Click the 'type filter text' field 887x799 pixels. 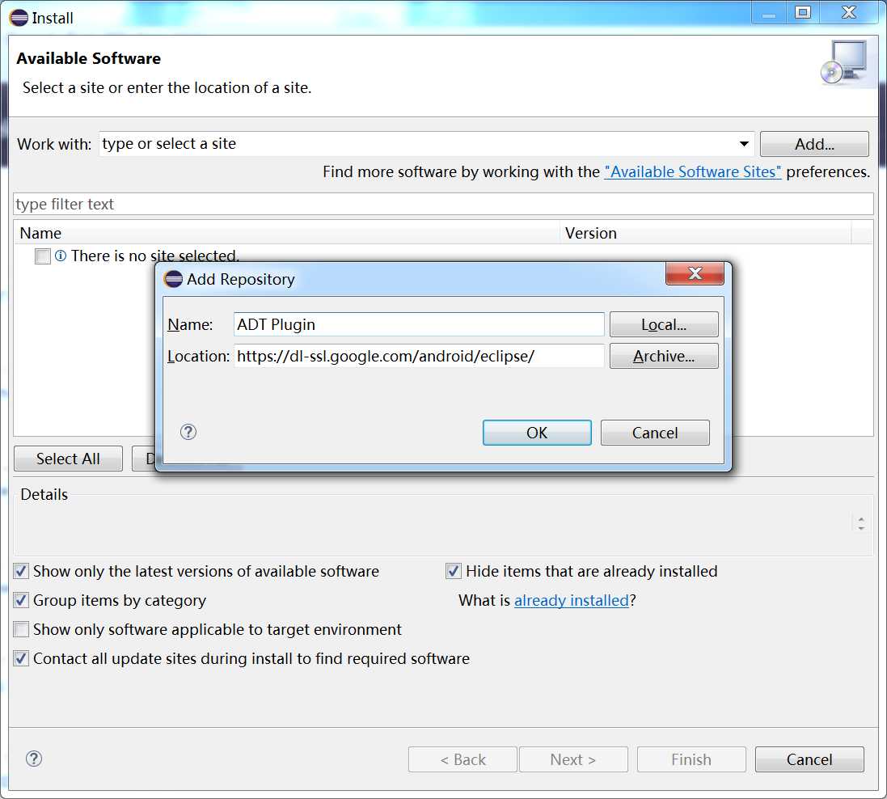[x=443, y=204]
